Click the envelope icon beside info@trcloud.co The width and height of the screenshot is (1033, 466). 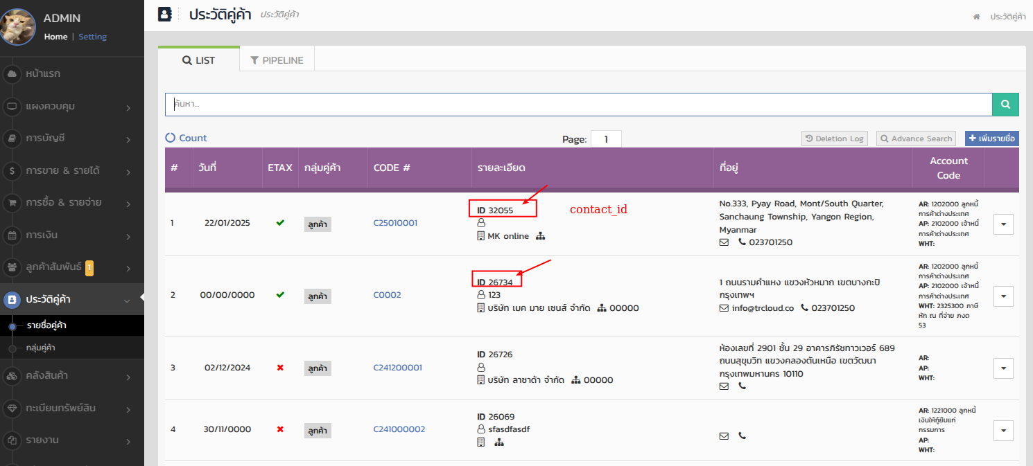click(724, 308)
